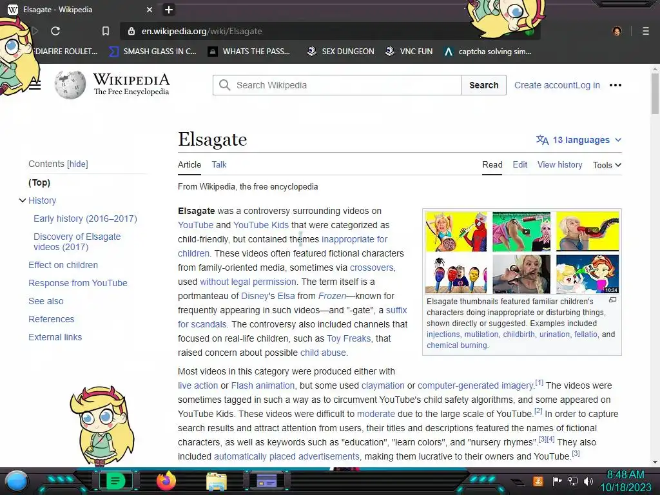Image resolution: width=660 pixels, height=495 pixels.
Task: Go to Response from YouTube section
Action: pos(78,283)
